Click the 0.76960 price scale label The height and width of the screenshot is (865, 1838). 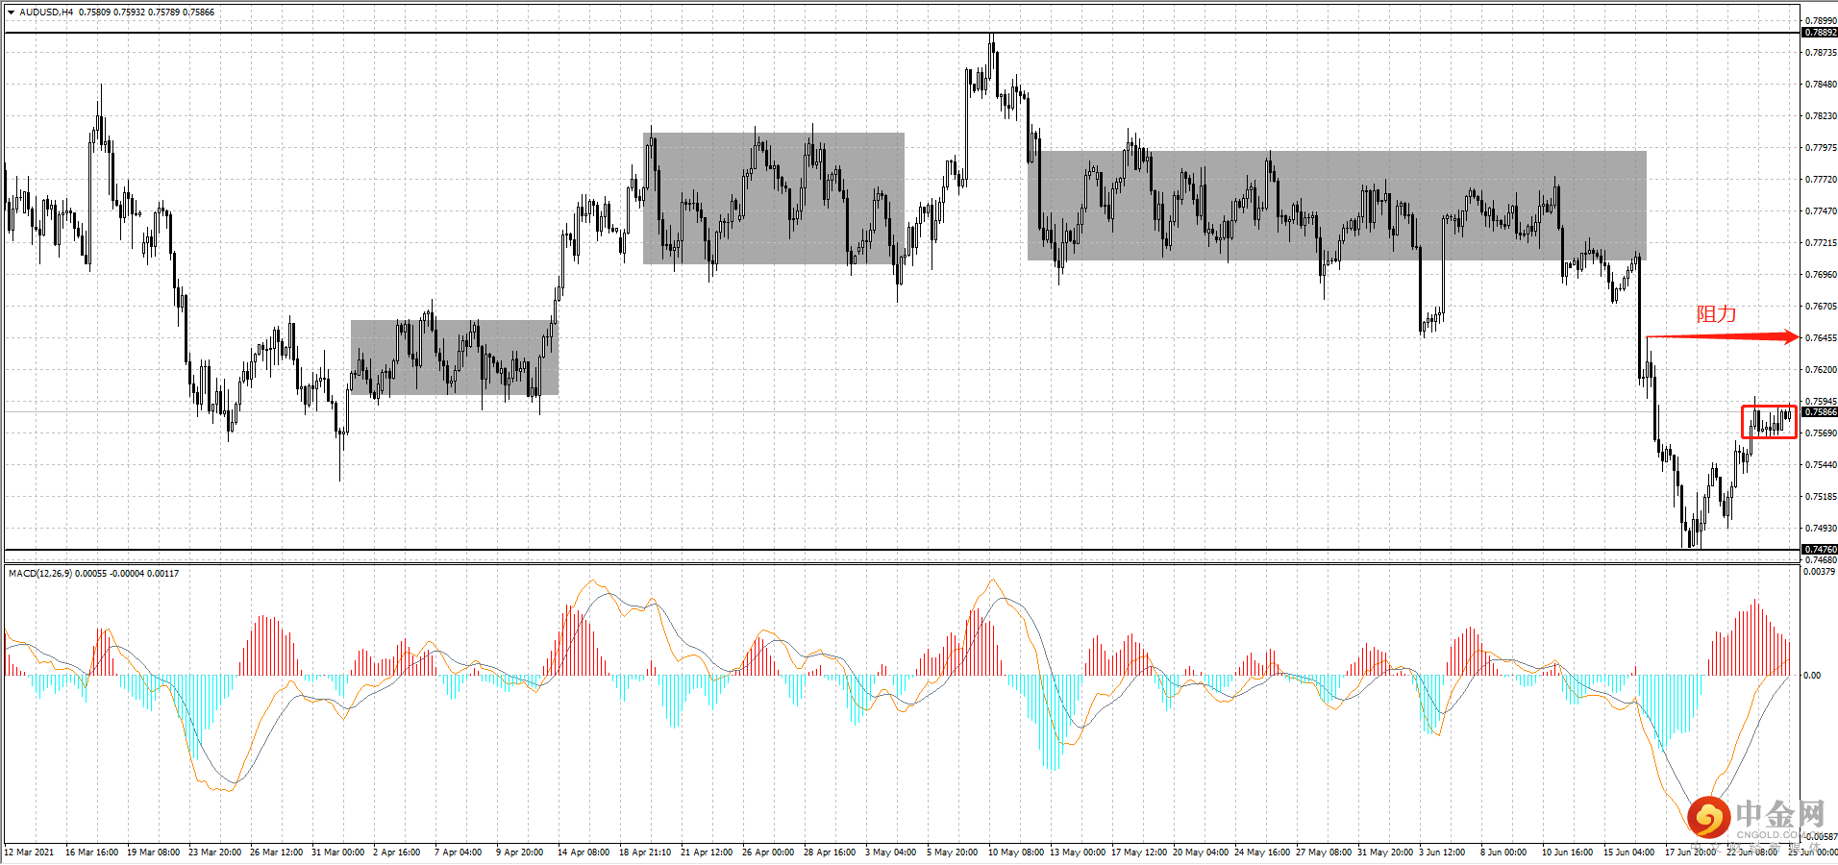(1821, 275)
